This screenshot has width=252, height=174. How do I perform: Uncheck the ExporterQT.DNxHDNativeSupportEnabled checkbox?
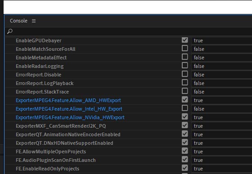[184, 143]
